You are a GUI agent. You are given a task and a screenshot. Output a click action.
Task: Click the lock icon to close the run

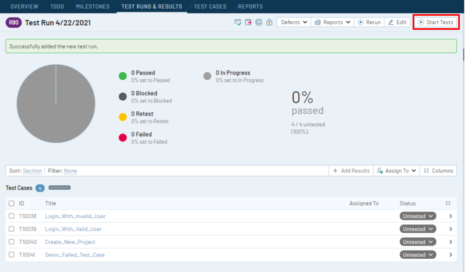[269, 22]
